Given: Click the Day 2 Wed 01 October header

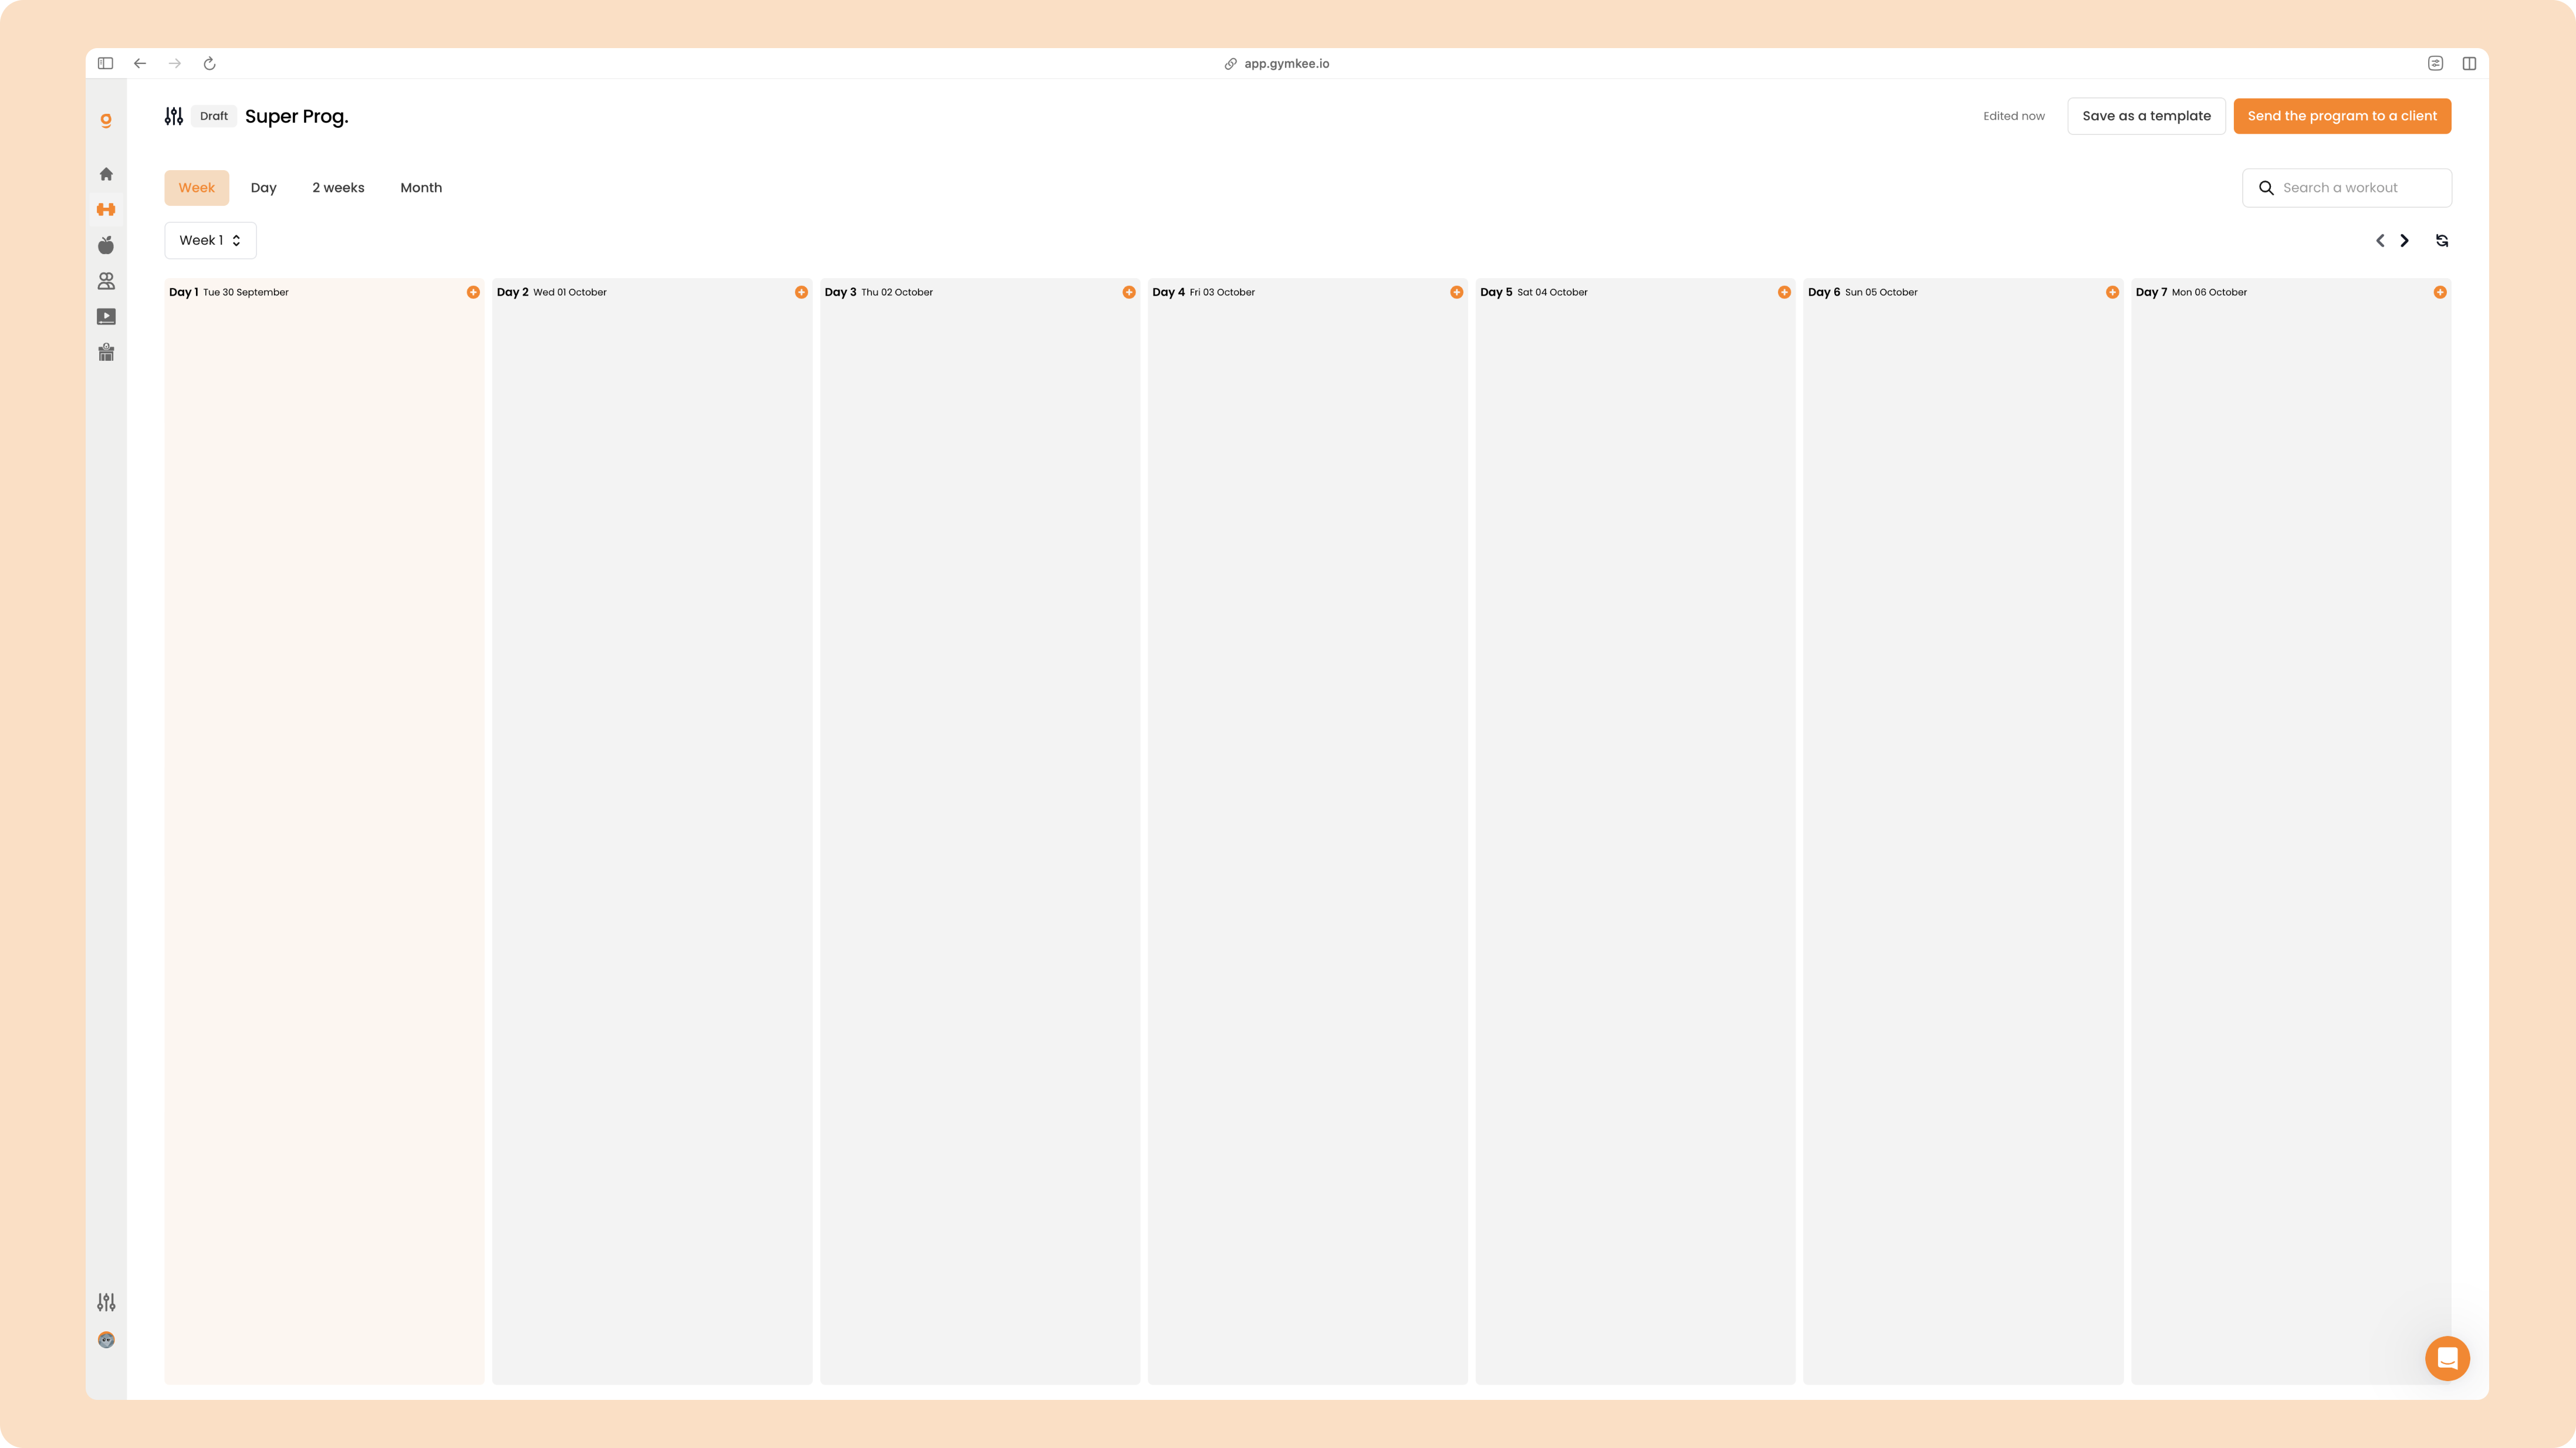Looking at the screenshot, I should click(x=552, y=292).
